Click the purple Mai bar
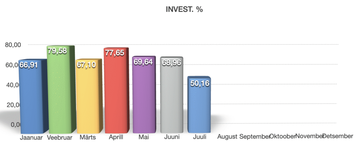This screenshot has width=361, height=147. tap(144, 94)
